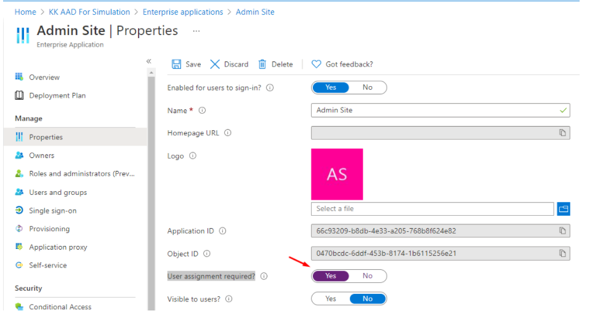Go to KK AAD For Simulation breadcrumb
Image resolution: width=603 pixels, height=324 pixels.
[x=89, y=12]
